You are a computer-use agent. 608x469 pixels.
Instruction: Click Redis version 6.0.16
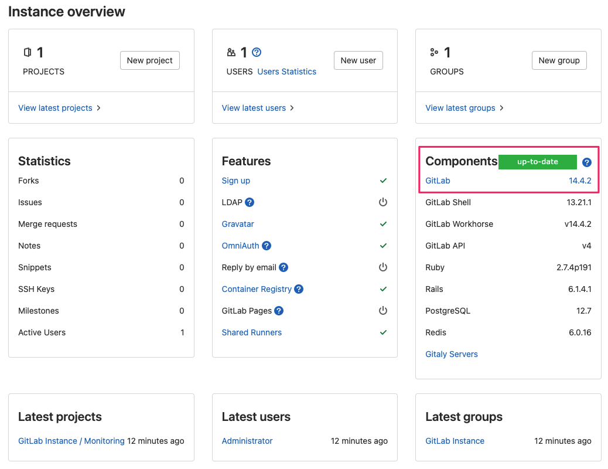pyautogui.click(x=580, y=332)
